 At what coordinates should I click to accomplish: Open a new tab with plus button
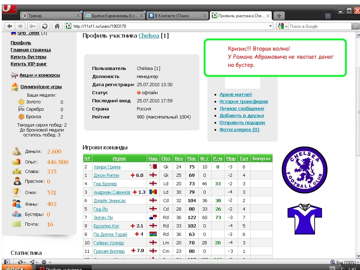pos(279,15)
